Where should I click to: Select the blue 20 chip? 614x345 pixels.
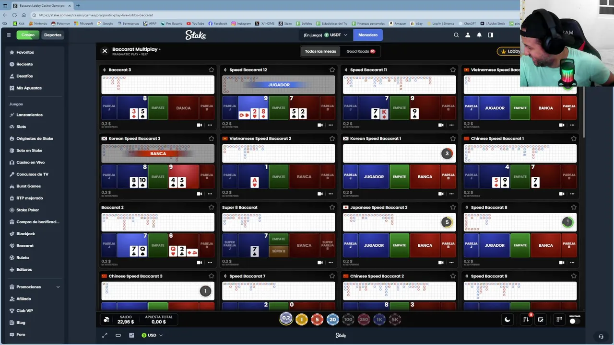[332, 320]
